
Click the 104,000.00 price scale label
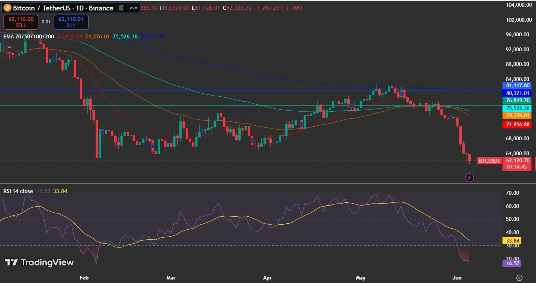coord(518,5)
